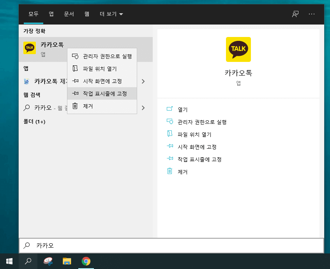Switch to the 앱 search tab

[x=51, y=14]
